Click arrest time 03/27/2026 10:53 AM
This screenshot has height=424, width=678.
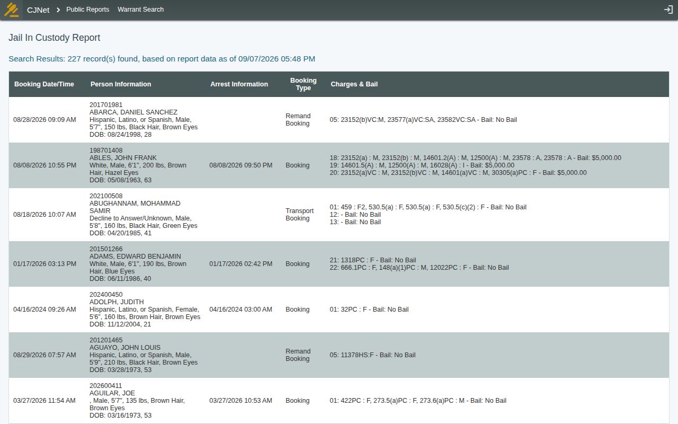[241, 401]
